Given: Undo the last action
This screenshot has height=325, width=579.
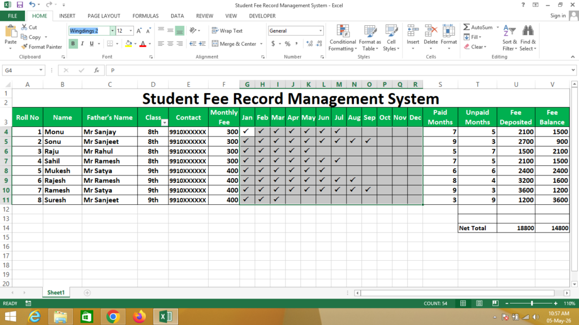Looking at the screenshot, I should tap(32, 5).
